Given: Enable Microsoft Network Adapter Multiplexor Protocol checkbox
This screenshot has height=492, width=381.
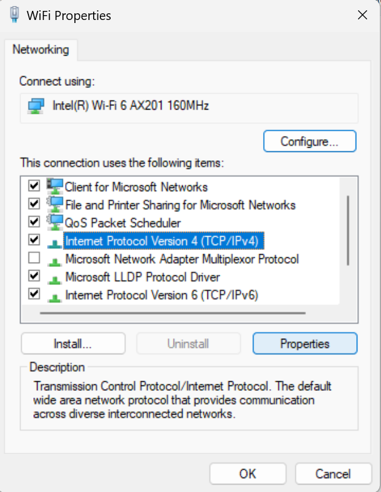Looking at the screenshot, I should (x=34, y=258).
